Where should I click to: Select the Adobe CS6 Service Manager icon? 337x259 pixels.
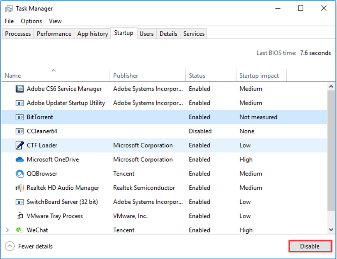pos(19,89)
